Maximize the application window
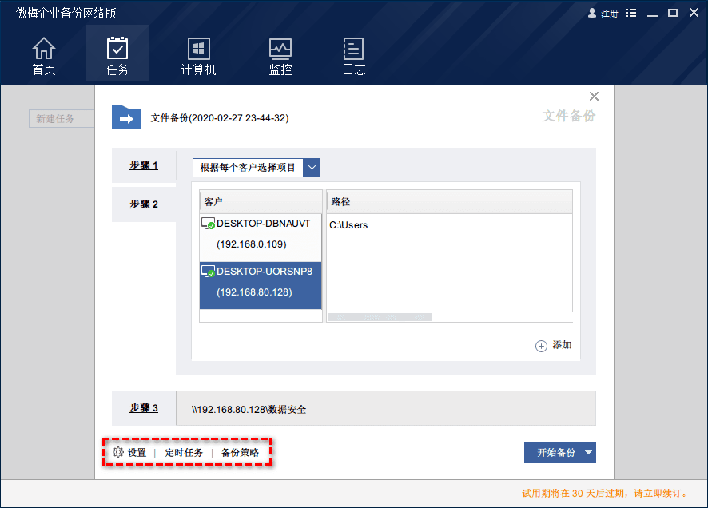The image size is (708, 508). click(x=673, y=13)
